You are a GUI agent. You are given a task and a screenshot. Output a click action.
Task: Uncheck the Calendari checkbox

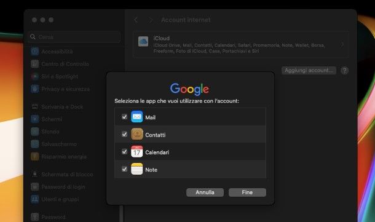(x=124, y=152)
